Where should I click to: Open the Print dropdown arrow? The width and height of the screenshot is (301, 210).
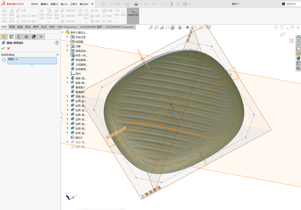140,4
